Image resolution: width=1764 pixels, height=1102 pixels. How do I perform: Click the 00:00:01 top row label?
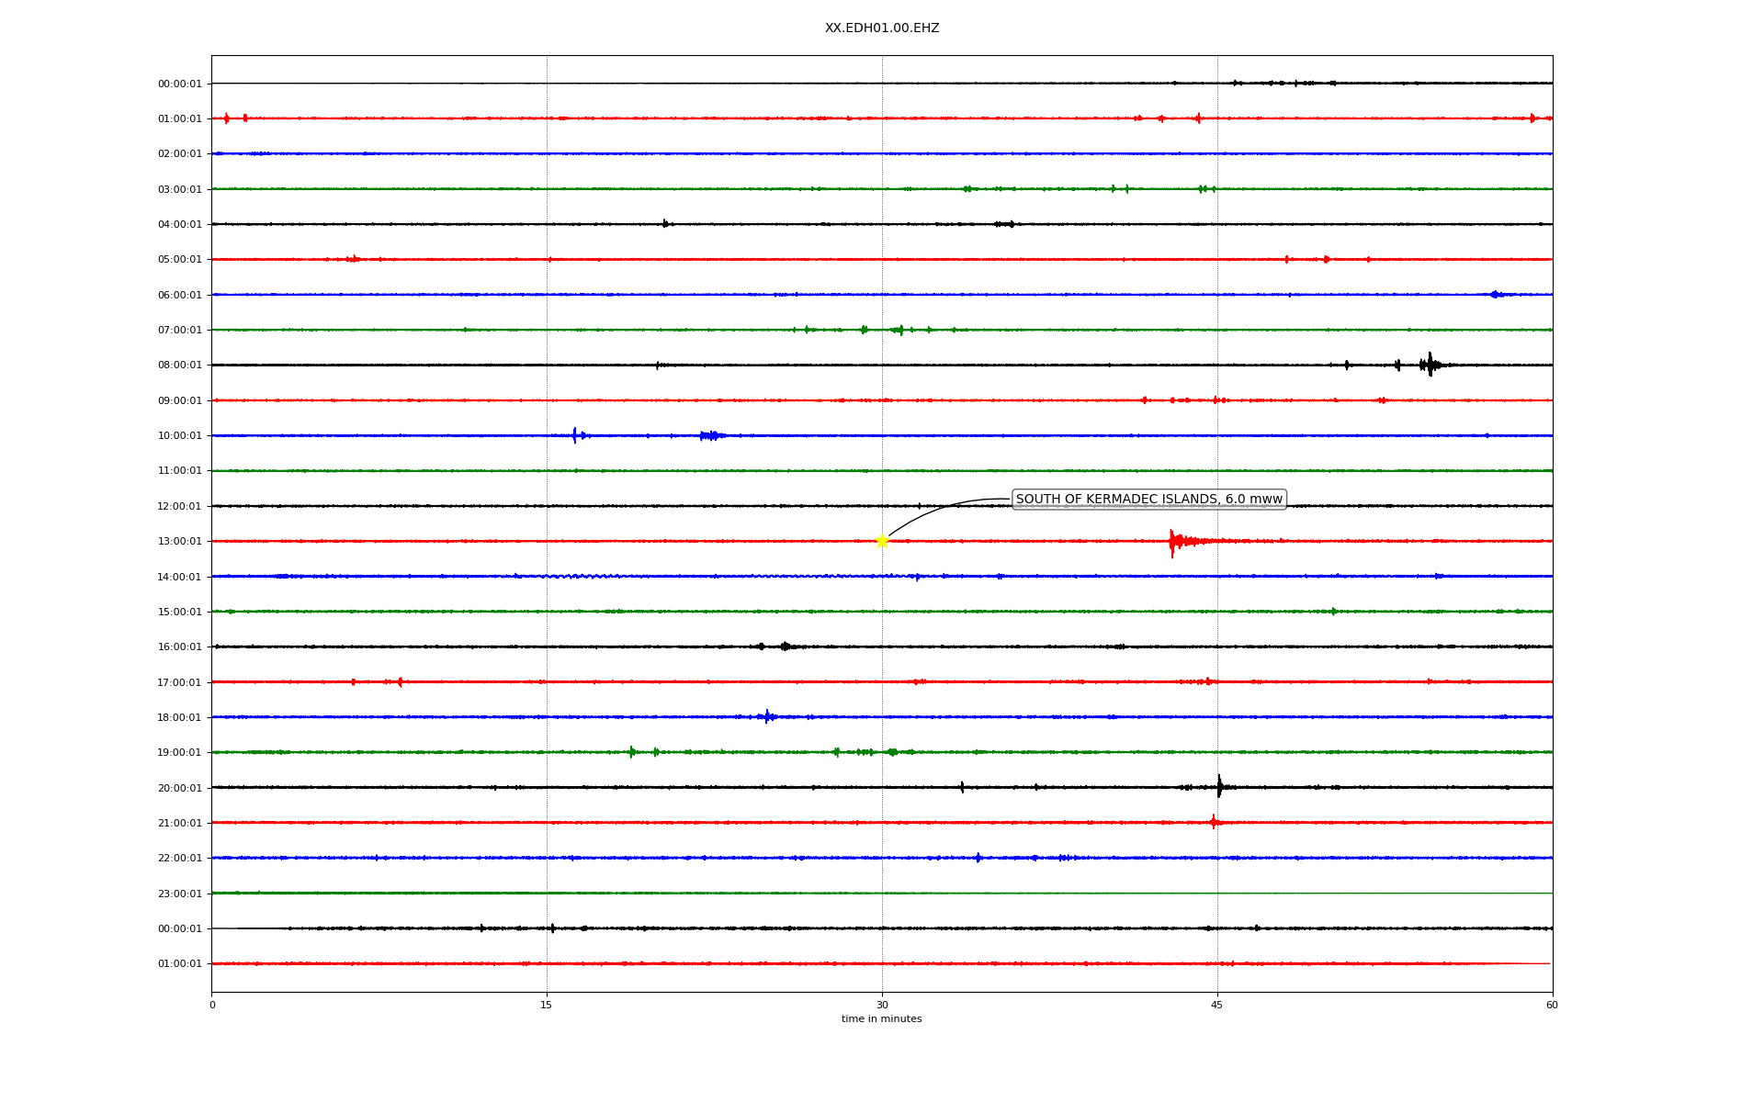pos(179,84)
